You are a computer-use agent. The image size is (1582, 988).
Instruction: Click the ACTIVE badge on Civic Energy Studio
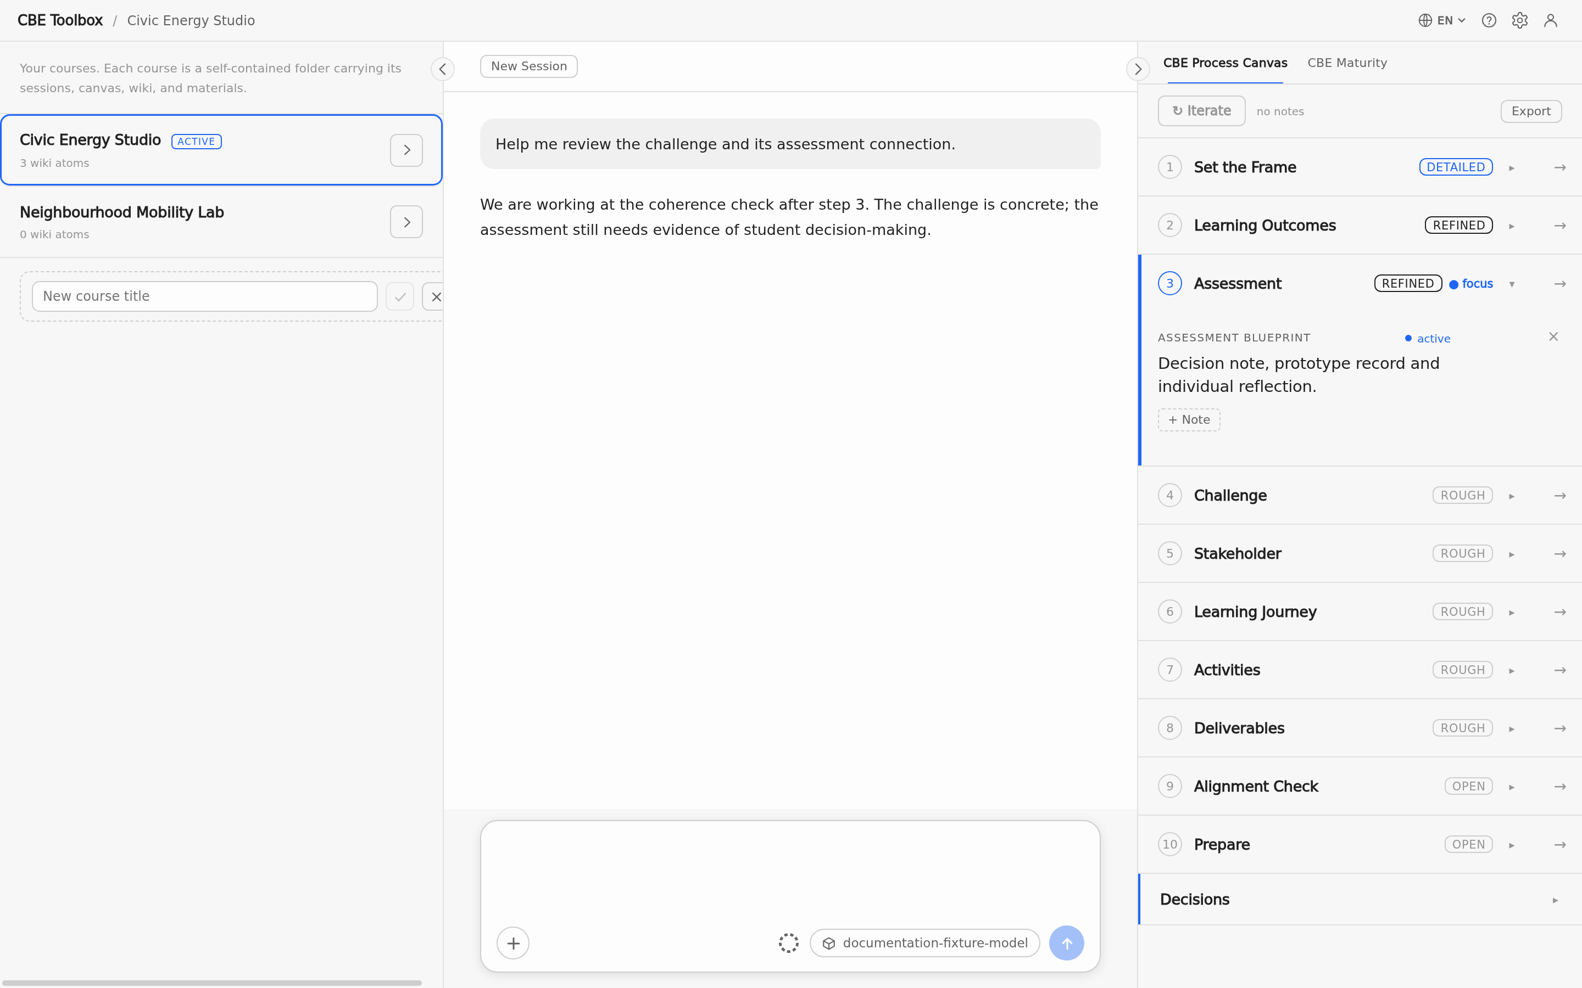click(196, 141)
